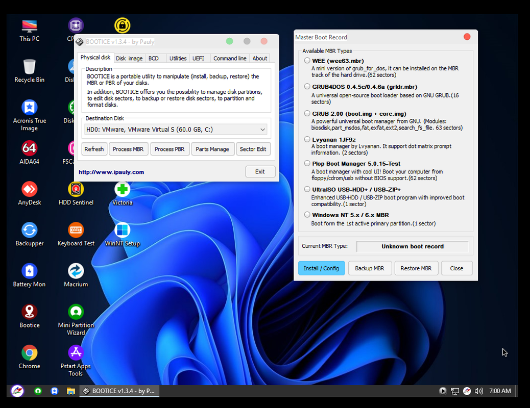The height and width of the screenshot is (408, 530).
Task: Click Process MBR button
Action: [x=128, y=149]
